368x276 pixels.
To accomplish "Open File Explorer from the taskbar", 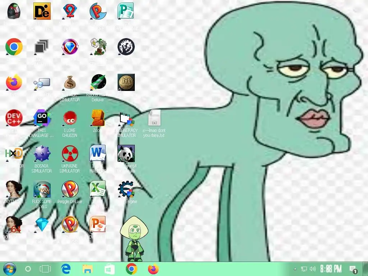I will (88, 269).
